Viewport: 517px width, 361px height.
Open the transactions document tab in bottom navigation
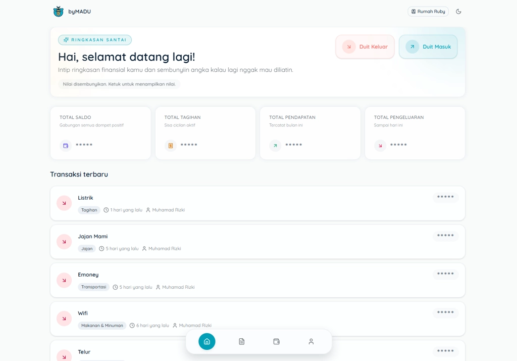point(242,341)
